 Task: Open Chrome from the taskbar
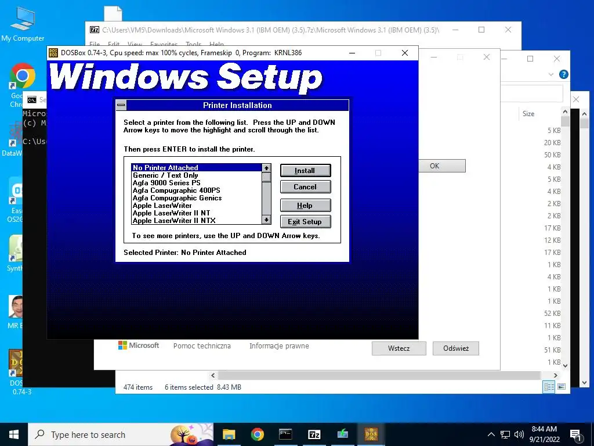click(x=257, y=434)
